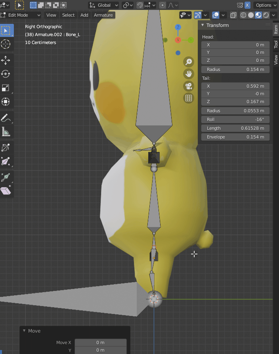Click the green Y axis gizmo ball

(191, 40)
